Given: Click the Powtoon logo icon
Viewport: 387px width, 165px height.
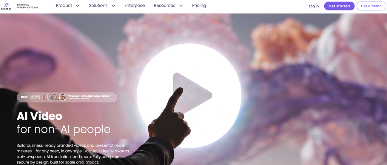Looking at the screenshot, I should tap(6, 6).
